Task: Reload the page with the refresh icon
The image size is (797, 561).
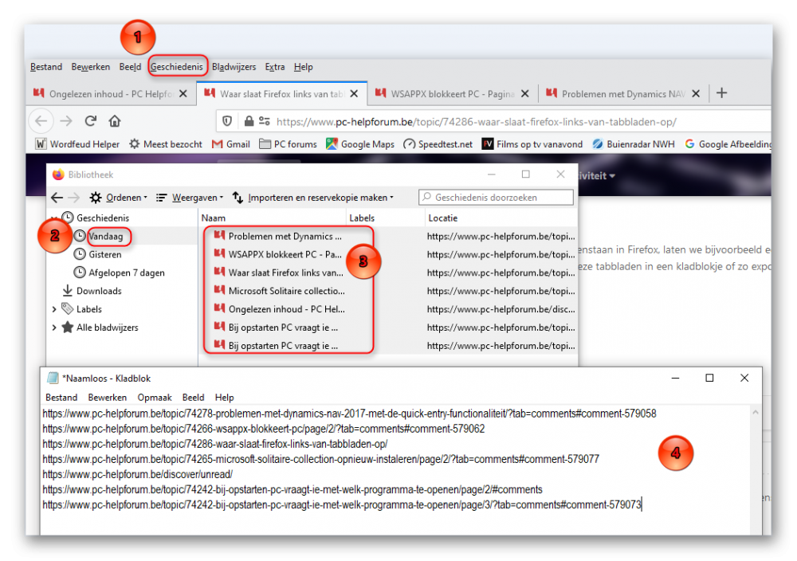Action: pyautogui.click(x=91, y=121)
